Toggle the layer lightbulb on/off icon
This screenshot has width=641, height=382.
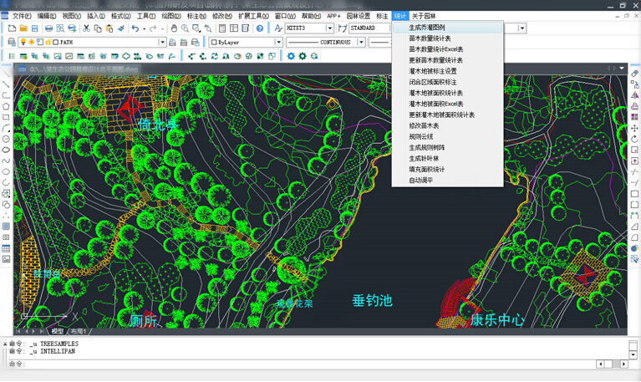(23, 42)
